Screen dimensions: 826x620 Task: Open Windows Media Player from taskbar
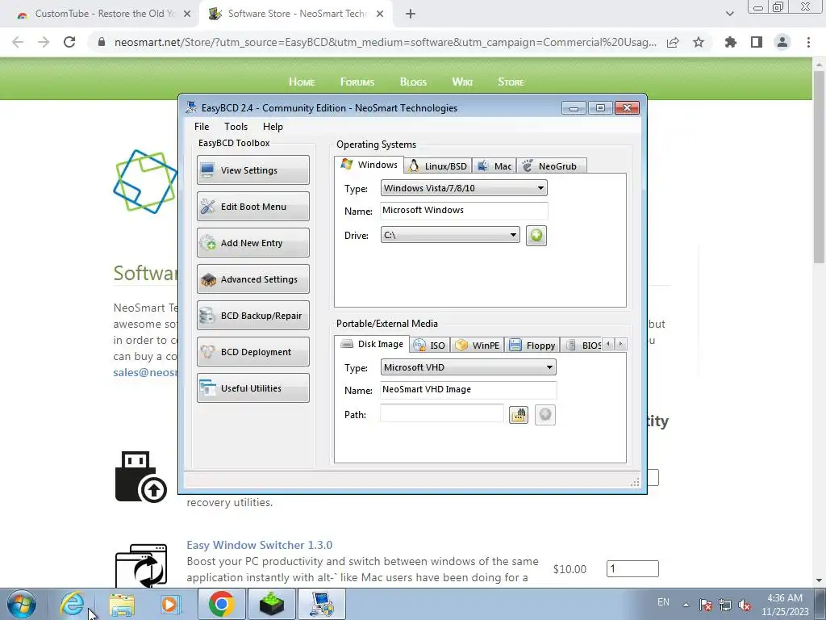coord(169,604)
